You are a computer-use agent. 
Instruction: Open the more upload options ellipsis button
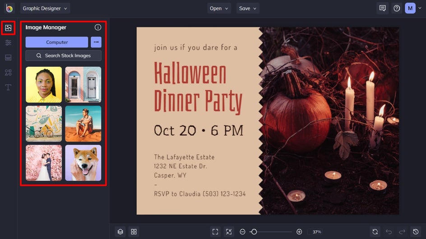96,42
